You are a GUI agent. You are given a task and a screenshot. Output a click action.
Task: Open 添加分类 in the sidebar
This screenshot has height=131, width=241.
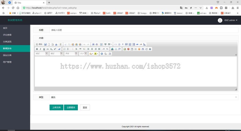(15, 55)
